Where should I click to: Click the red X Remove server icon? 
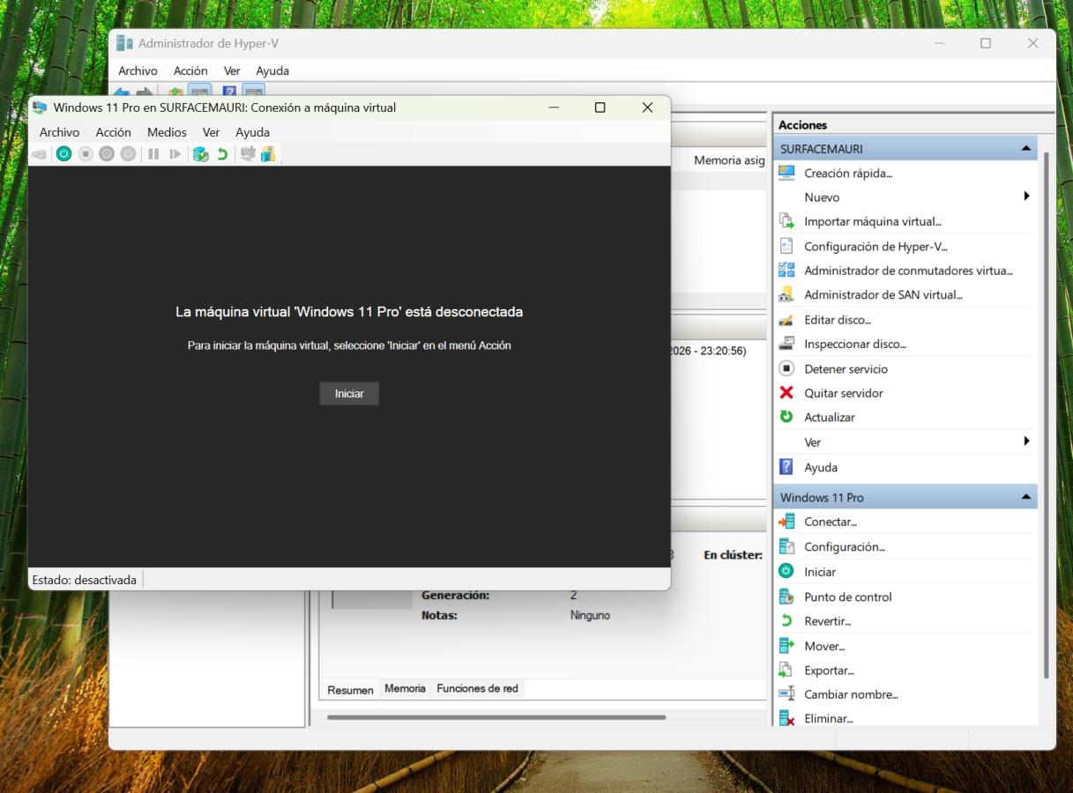click(x=786, y=393)
